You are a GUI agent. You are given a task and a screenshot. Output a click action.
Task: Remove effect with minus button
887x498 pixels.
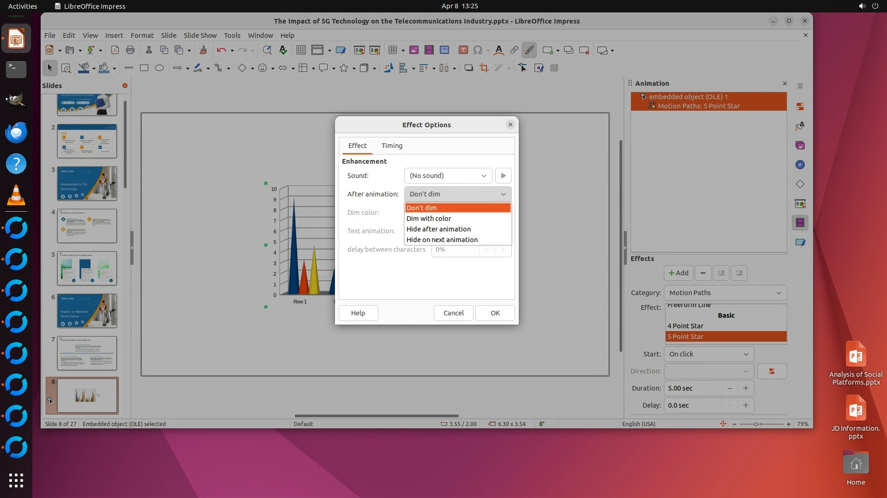703,273
